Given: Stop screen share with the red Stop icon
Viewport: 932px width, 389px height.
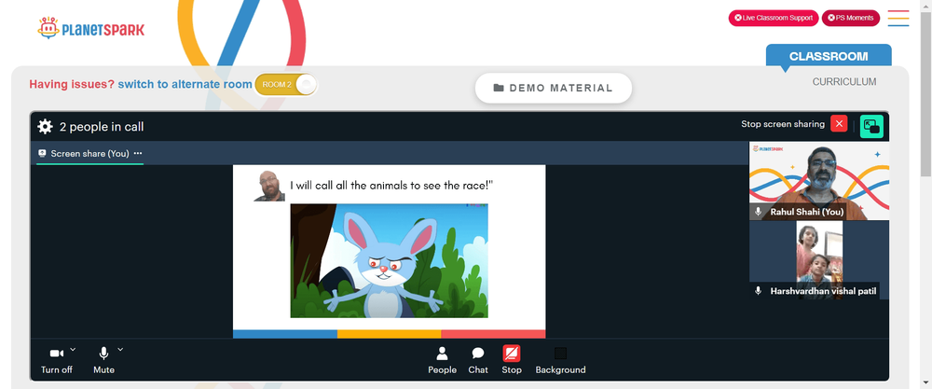Looking at the screenshot, I should pos(511,354).
